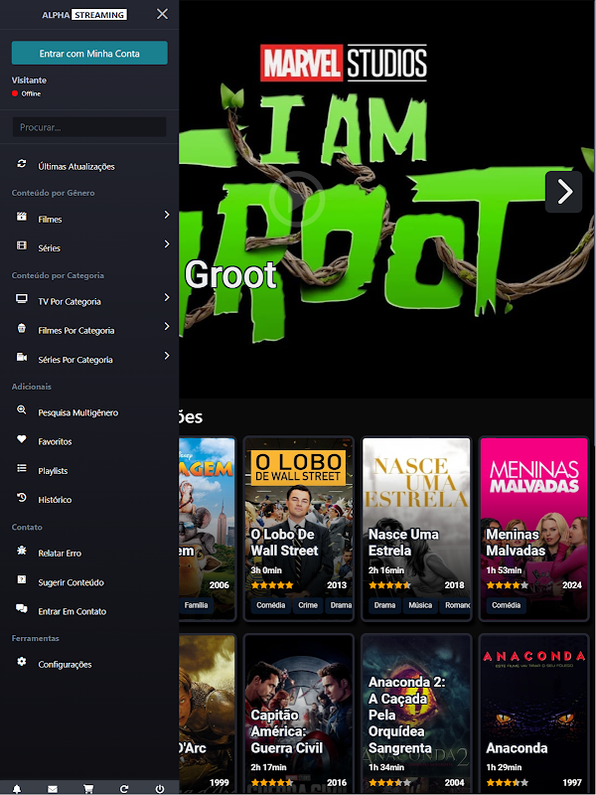Click the year 2018 label

click(x=454, y=585)
